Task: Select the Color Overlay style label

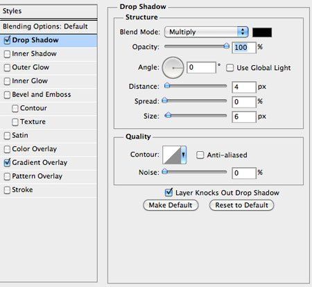Action: 35,149
